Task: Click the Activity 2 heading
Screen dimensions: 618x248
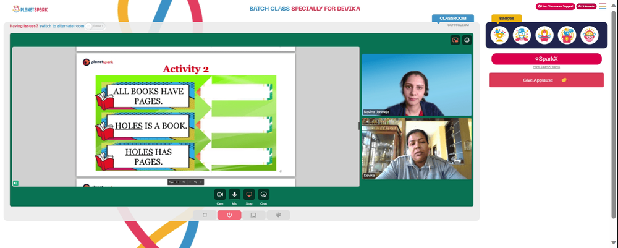Action: pyautogui.click(x=185, y=69)
